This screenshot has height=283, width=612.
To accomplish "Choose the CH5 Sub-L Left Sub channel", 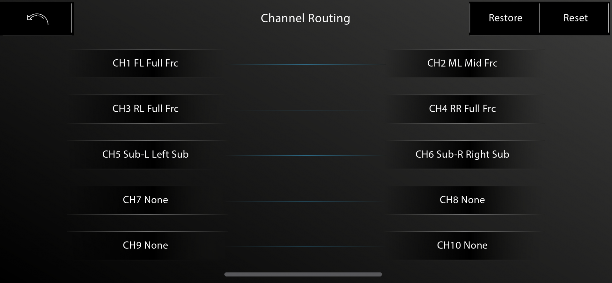I will [x=145, y=154].
